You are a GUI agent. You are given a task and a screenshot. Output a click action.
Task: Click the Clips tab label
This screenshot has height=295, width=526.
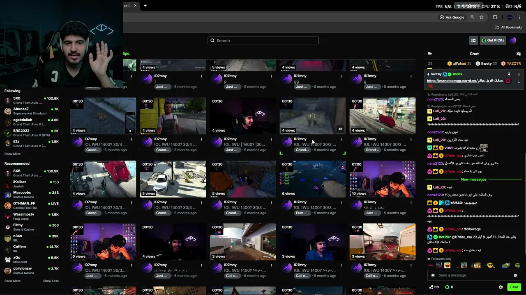(126, 54)
